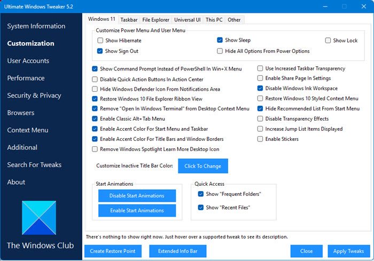Open Security & Privacy section

pyautogui.click(x=34, y=96)
